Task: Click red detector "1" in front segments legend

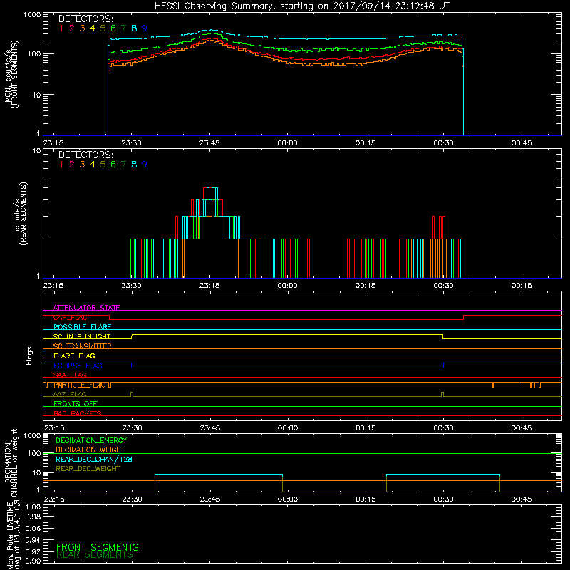Action: (61, 28)
